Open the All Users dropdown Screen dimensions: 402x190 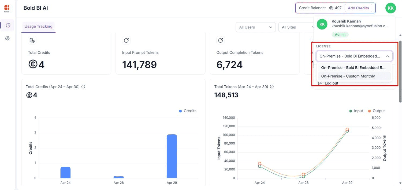pos(256,27)
